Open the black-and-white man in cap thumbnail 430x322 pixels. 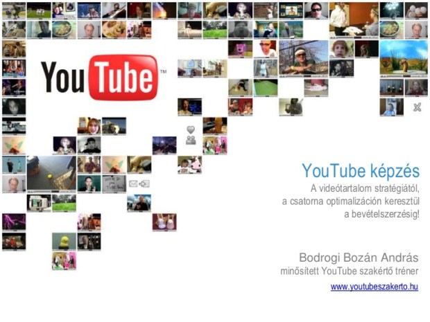89,145
